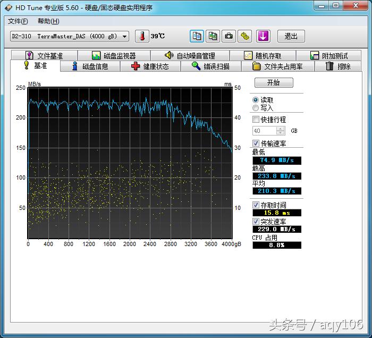Open the 磁盘监视器 tab
372x338 pixels.
114,56
